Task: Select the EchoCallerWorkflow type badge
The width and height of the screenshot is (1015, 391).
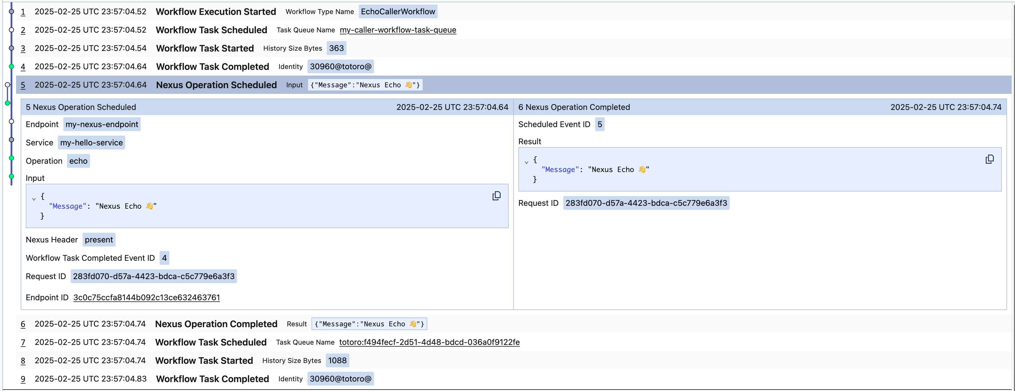Action: point(397,12)
